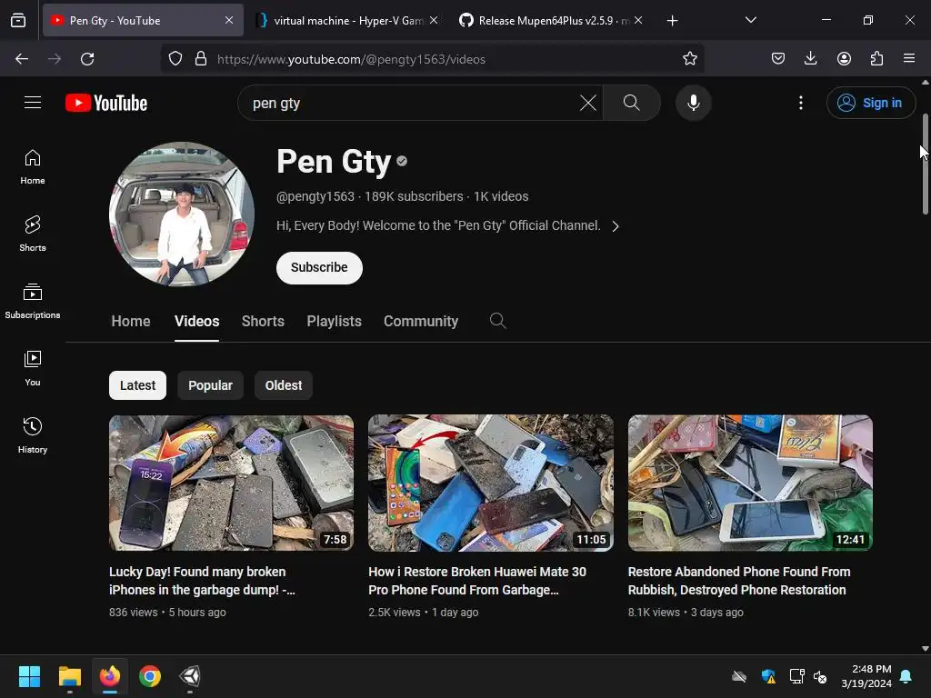Image resolution: width=931 pixels, height=698 pixels.
Task: Open Restore Abandoned Phone video title
Action: click(739, 581)
